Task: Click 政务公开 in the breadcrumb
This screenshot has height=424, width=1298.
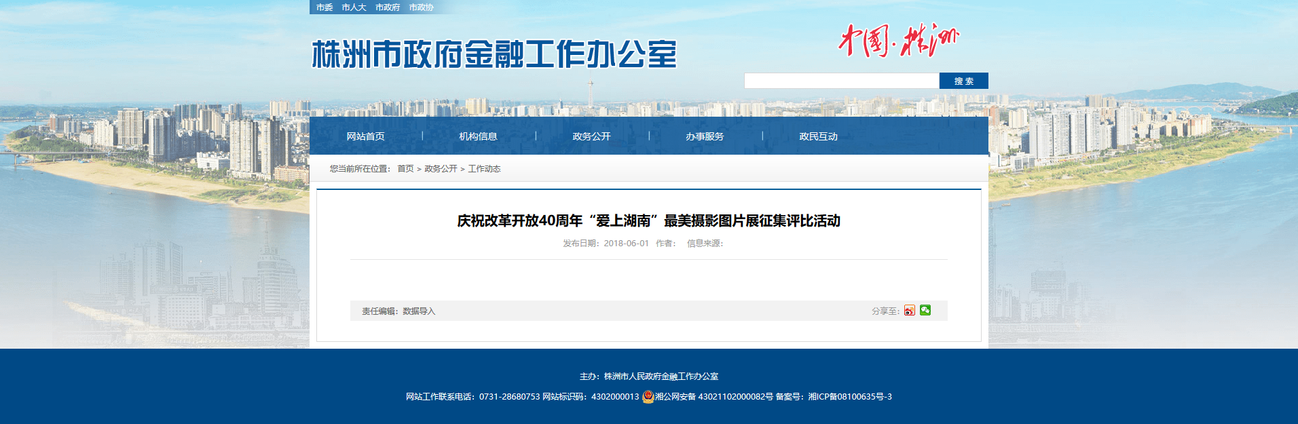Action: (x=441, y=169)
